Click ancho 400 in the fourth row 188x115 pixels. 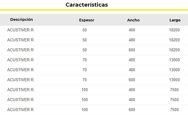point(132,60)
